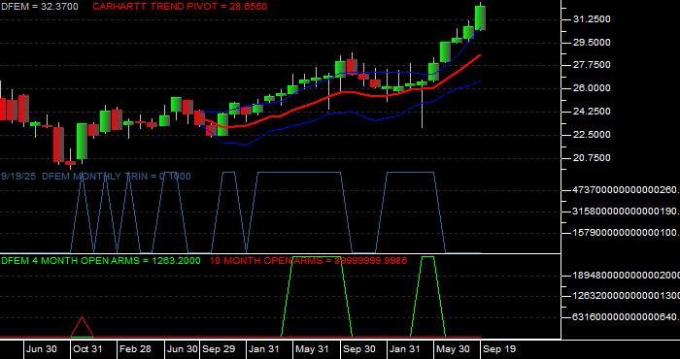This screenshot has height=359, width=680.
Task: Click the DFEM = 32.3700 price label
Action: [40, 7]
